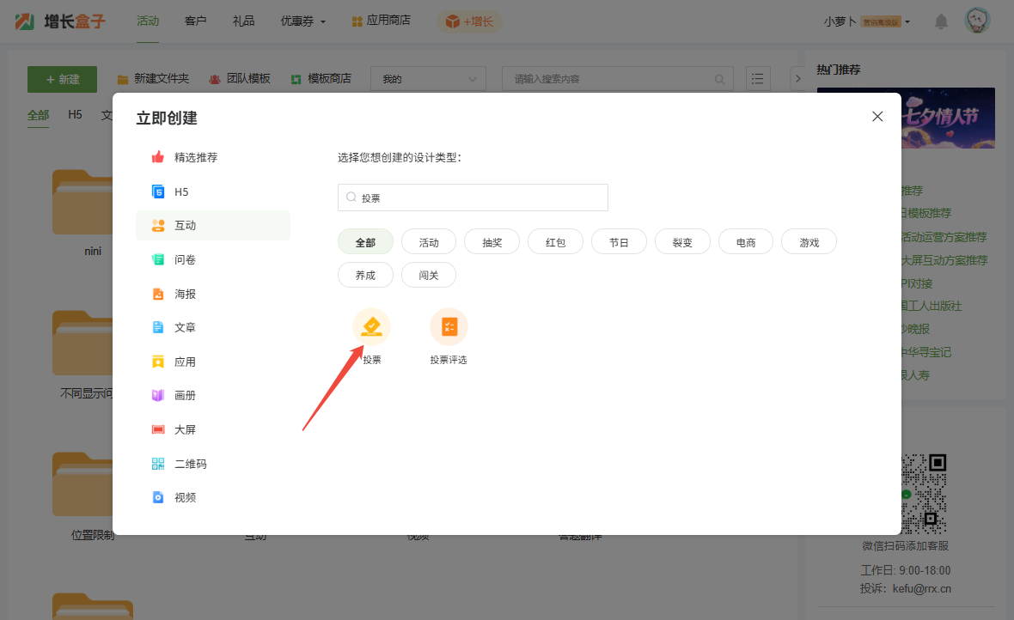The height and width of the screenshot is (620, 1014).
Task: Select the 全部 filter tag
Action: pyautogui.click(x=365, y=242)
